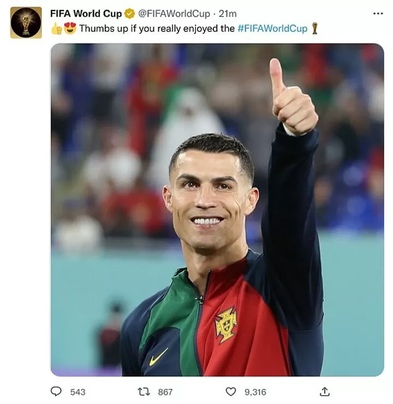Click the 21m timestamp
Screen dimensions: 393x404
click(228, 14)
